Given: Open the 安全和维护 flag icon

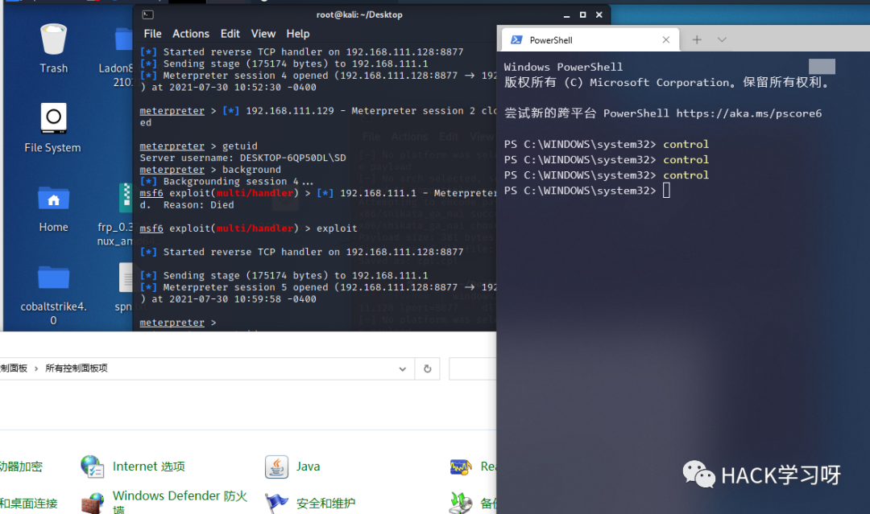Looking at the screenshot, I should click(x=276, y=503).
